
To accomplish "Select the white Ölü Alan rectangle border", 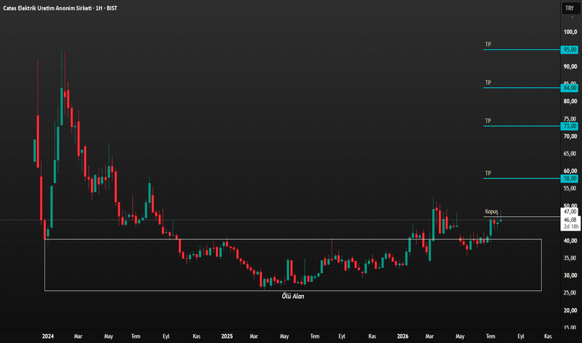I will 293,239.
